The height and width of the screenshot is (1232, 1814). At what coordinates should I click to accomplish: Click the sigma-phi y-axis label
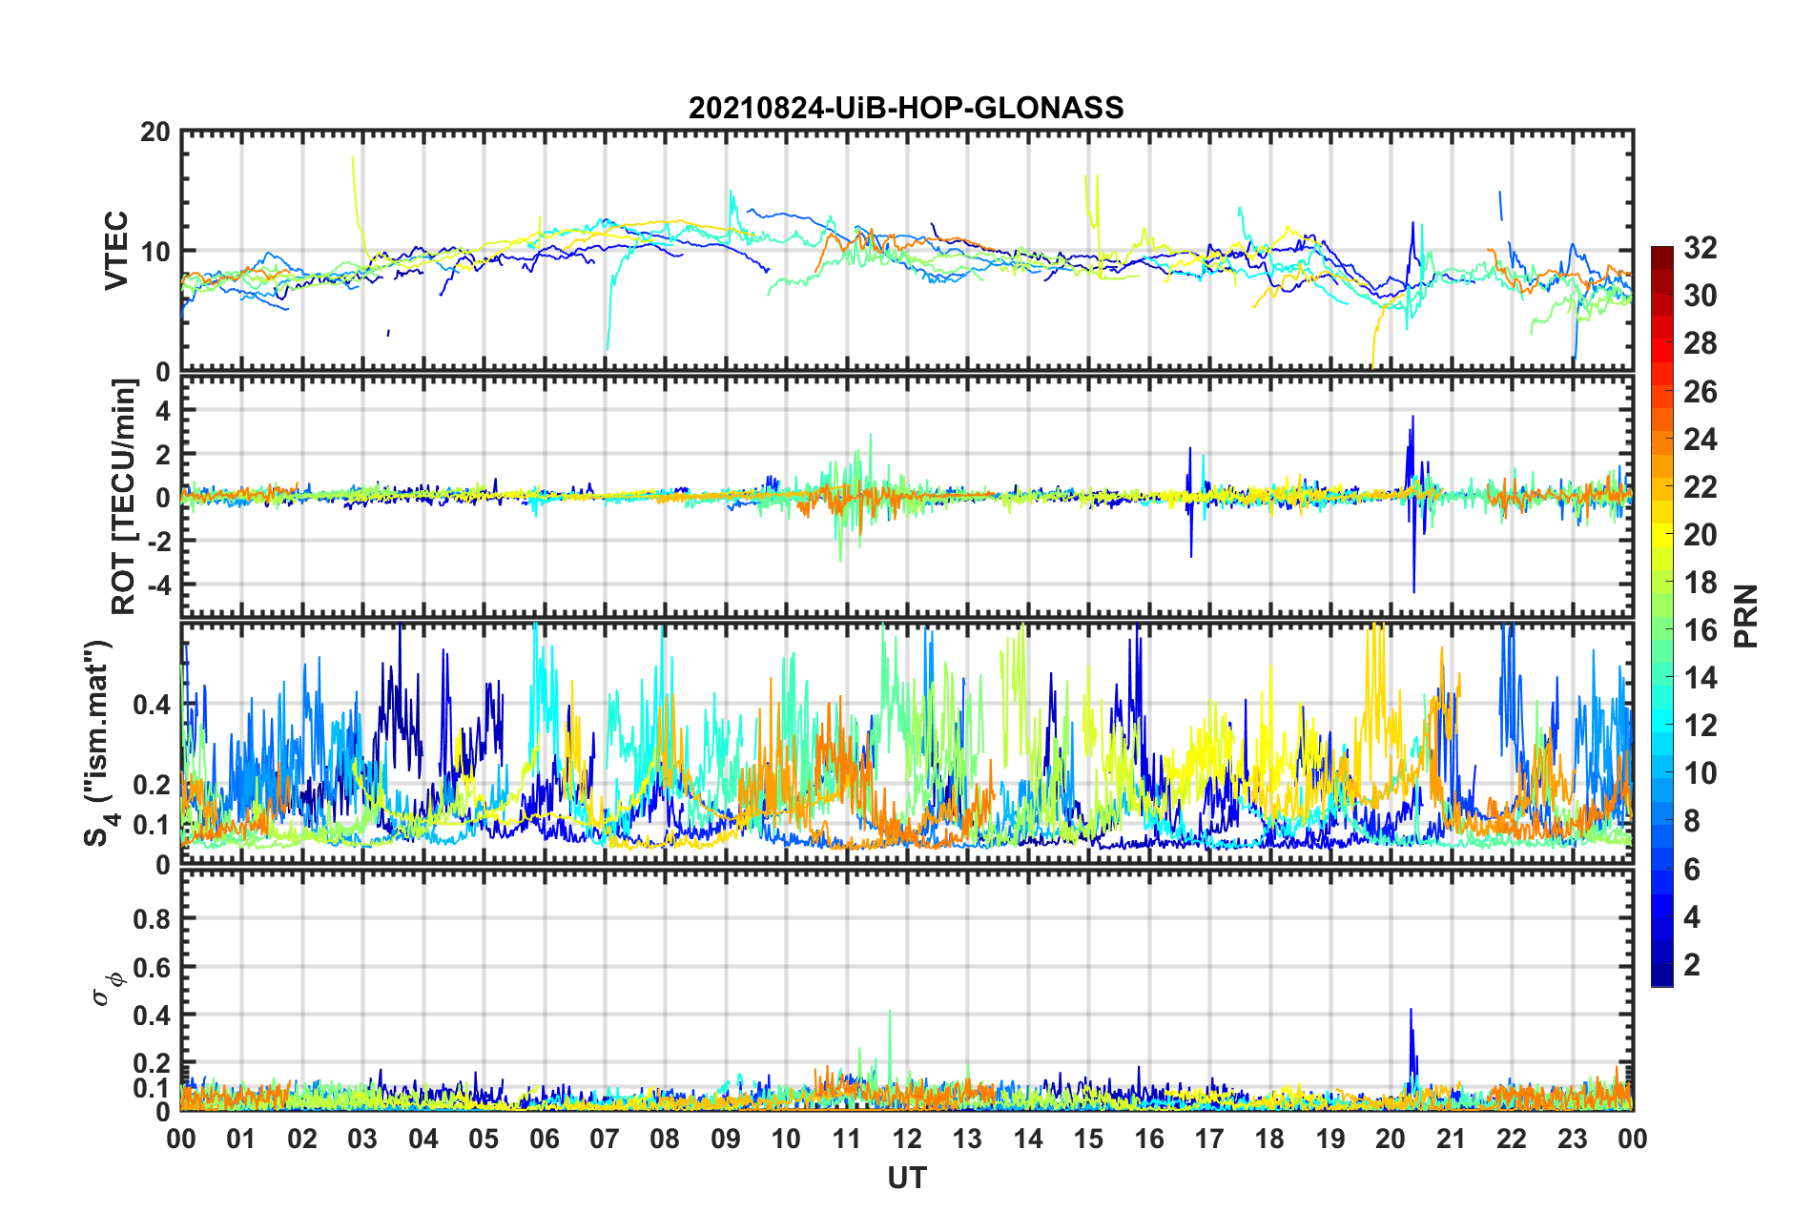click(106, 989)
